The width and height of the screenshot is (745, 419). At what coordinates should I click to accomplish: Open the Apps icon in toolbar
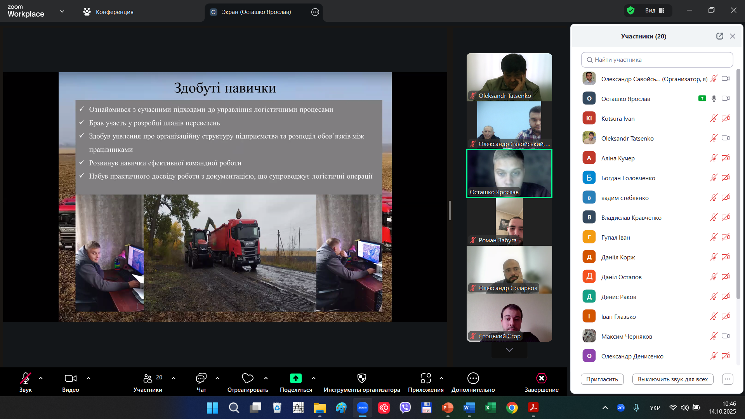tap(425, 378)
